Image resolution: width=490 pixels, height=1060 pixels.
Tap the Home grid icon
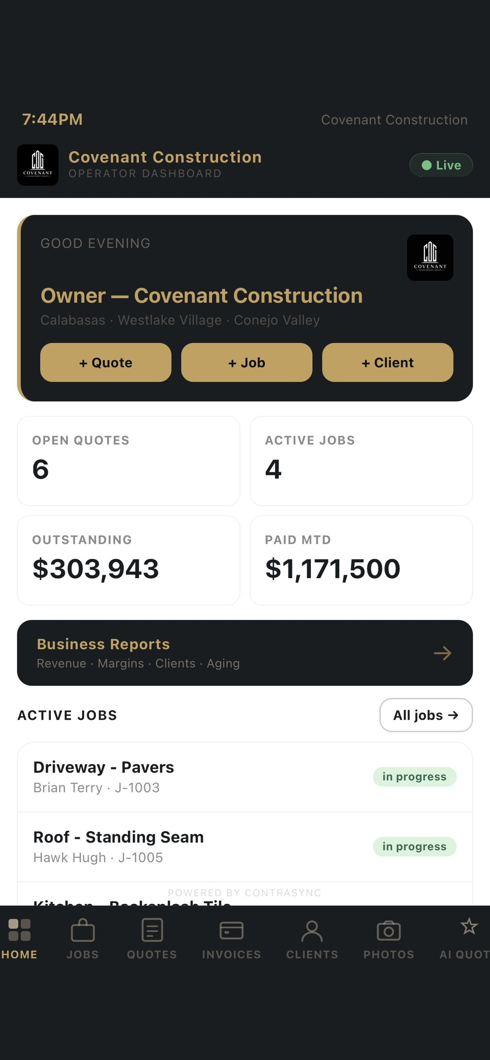tap(19, 930)
